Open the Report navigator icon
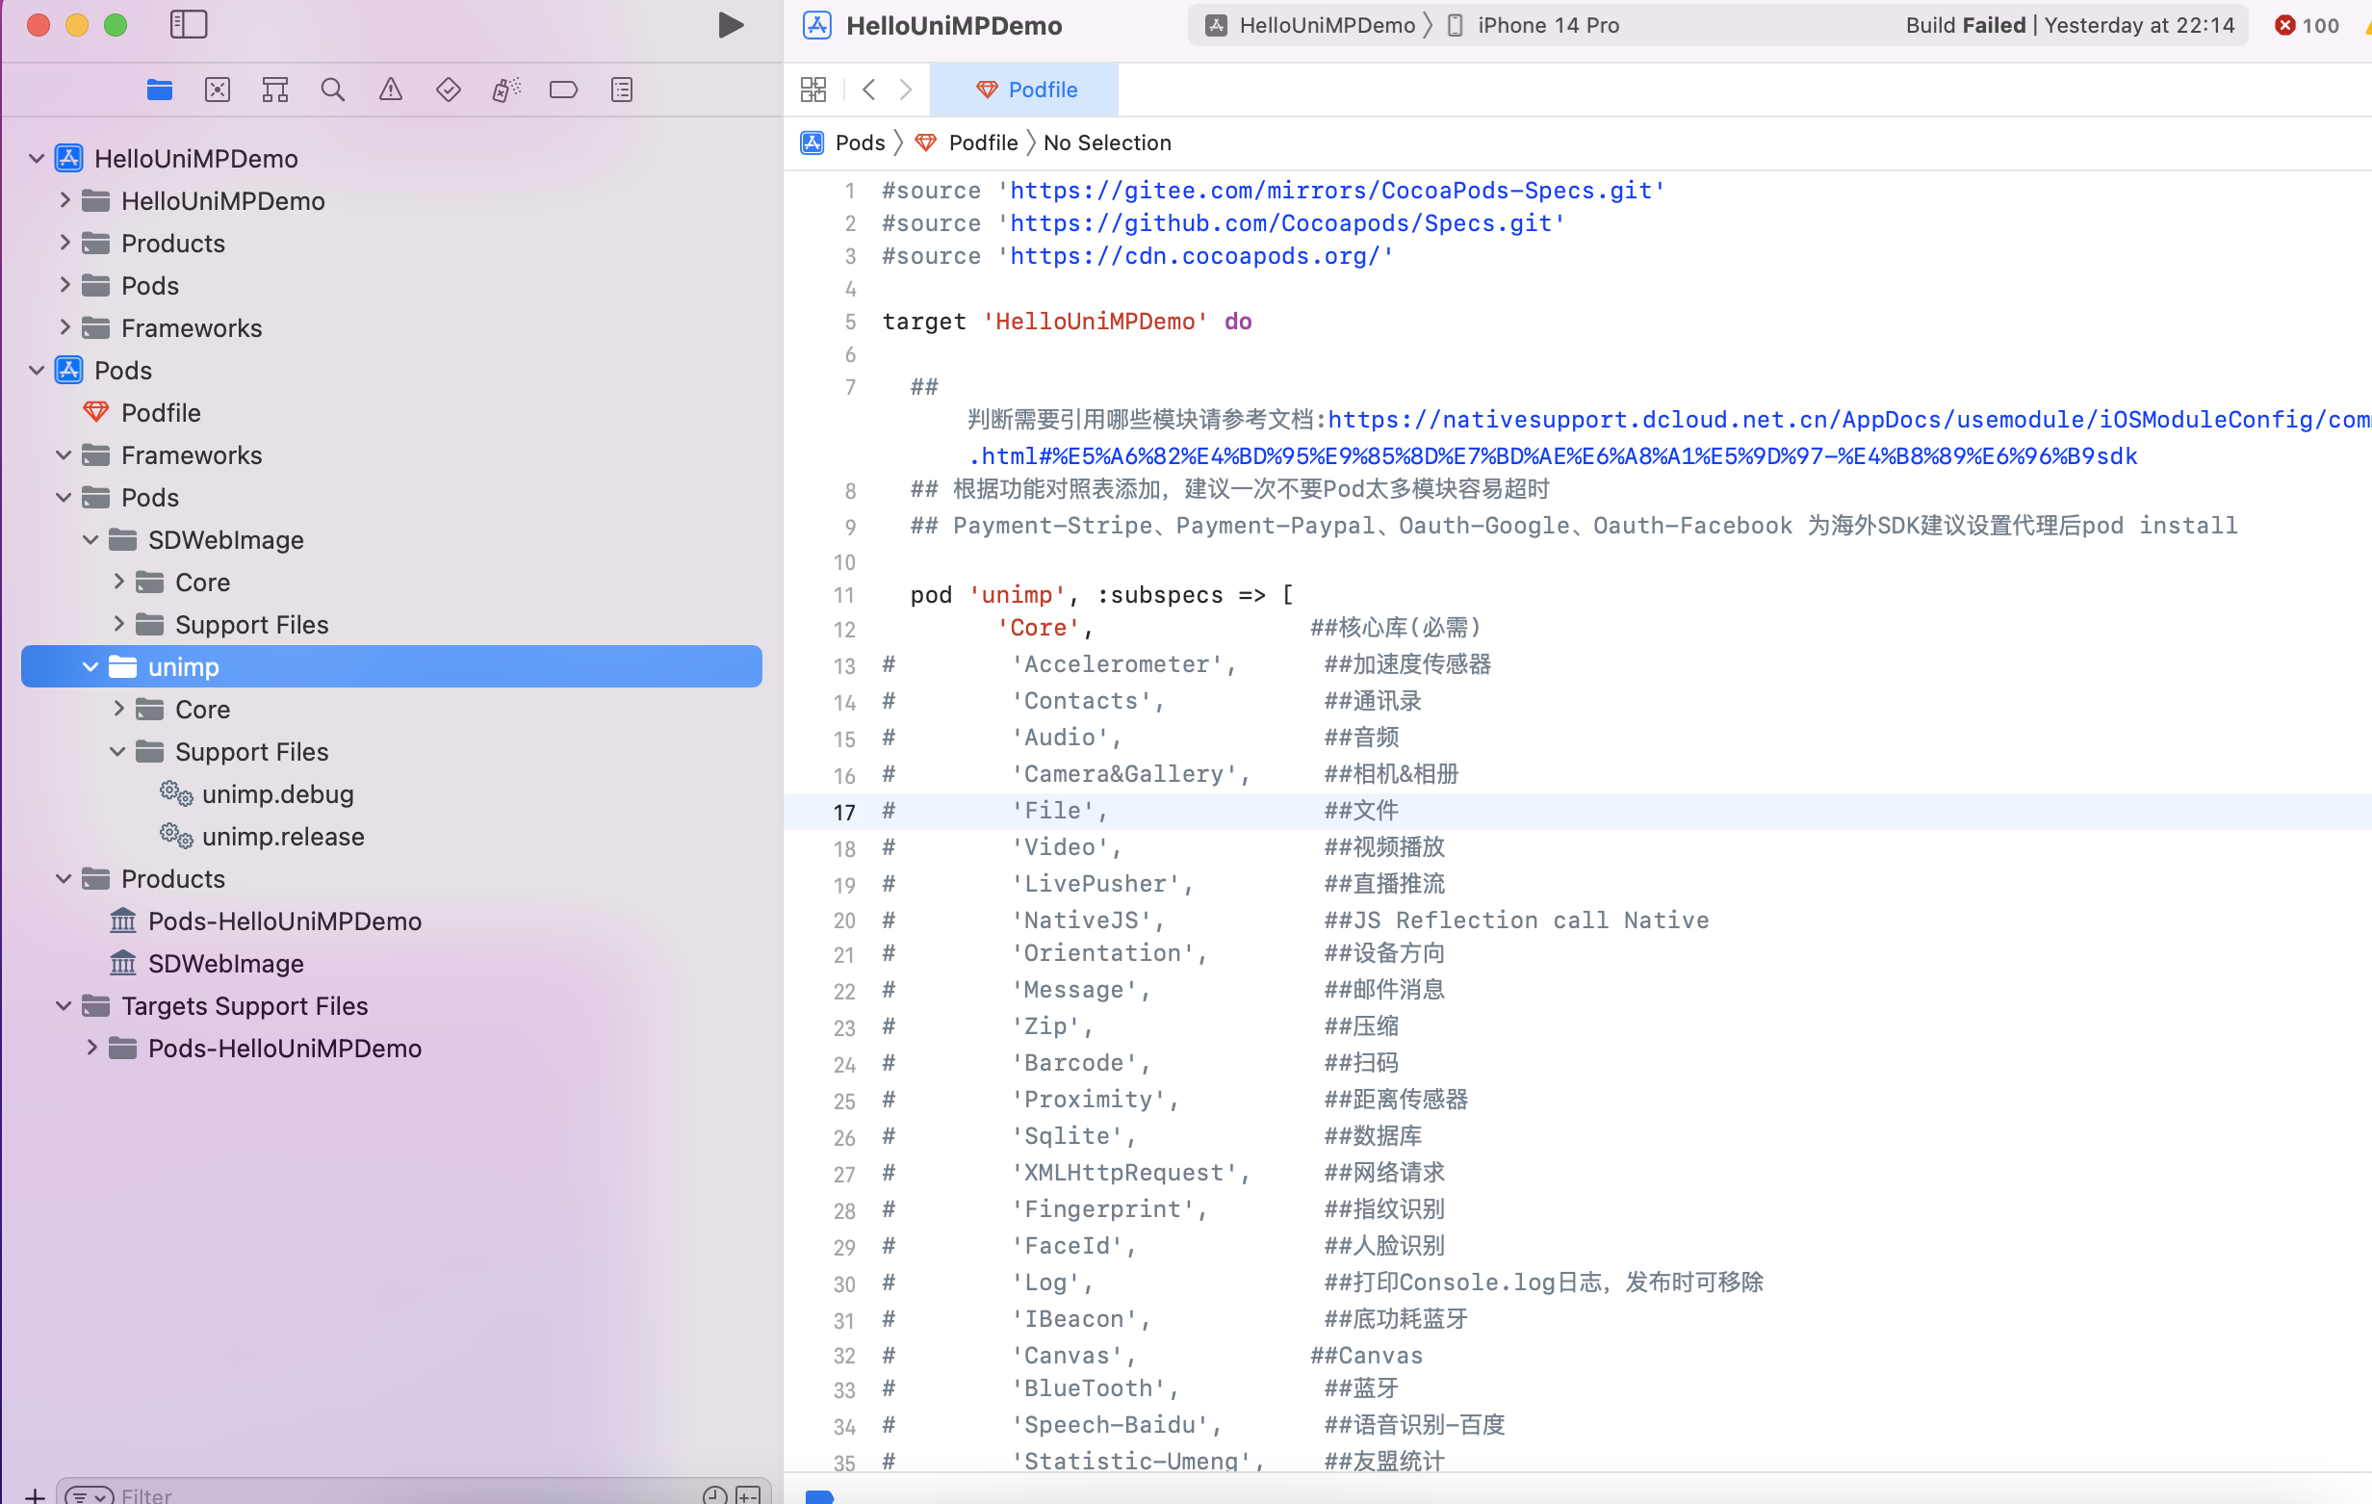Viewport: 2372px width, 1504px height. pyautogui.click(x=622, y=90)
